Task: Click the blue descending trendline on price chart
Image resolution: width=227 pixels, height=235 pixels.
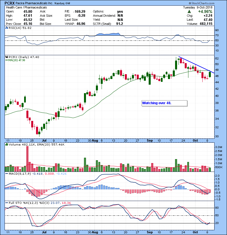Action: pos(197,65)
